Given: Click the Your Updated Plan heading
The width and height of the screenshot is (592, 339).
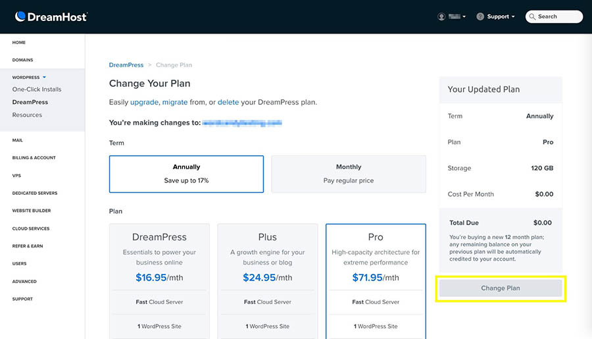Looking at the screenshot, I should [483, 89].
